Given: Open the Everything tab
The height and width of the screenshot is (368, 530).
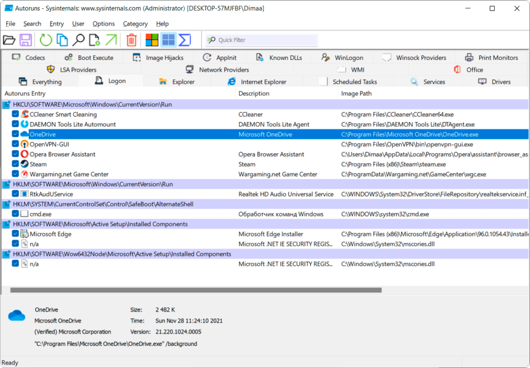Looking at the screenshot, I should (x=47, y=82).
